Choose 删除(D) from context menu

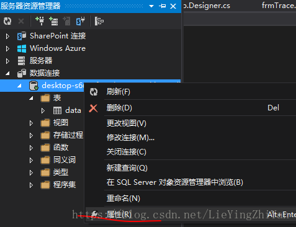[x=191, y=108]
